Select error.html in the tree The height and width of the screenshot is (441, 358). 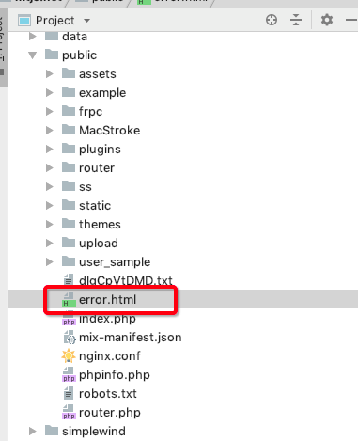(x=107, y=300)
